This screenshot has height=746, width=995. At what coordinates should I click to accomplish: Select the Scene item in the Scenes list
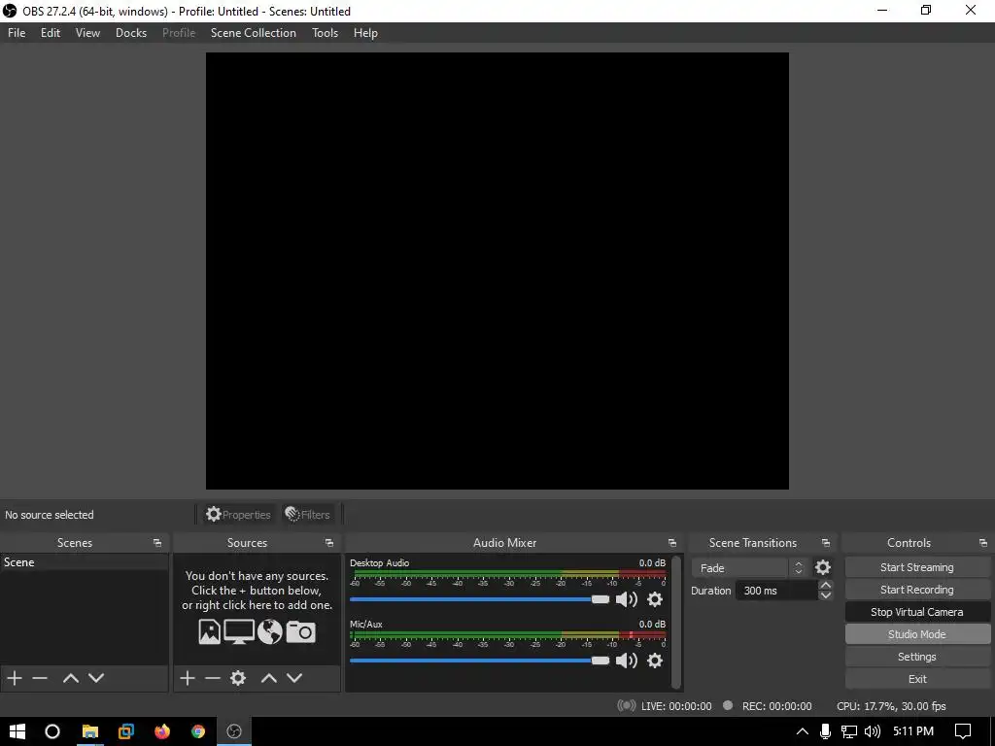[84, 562]
